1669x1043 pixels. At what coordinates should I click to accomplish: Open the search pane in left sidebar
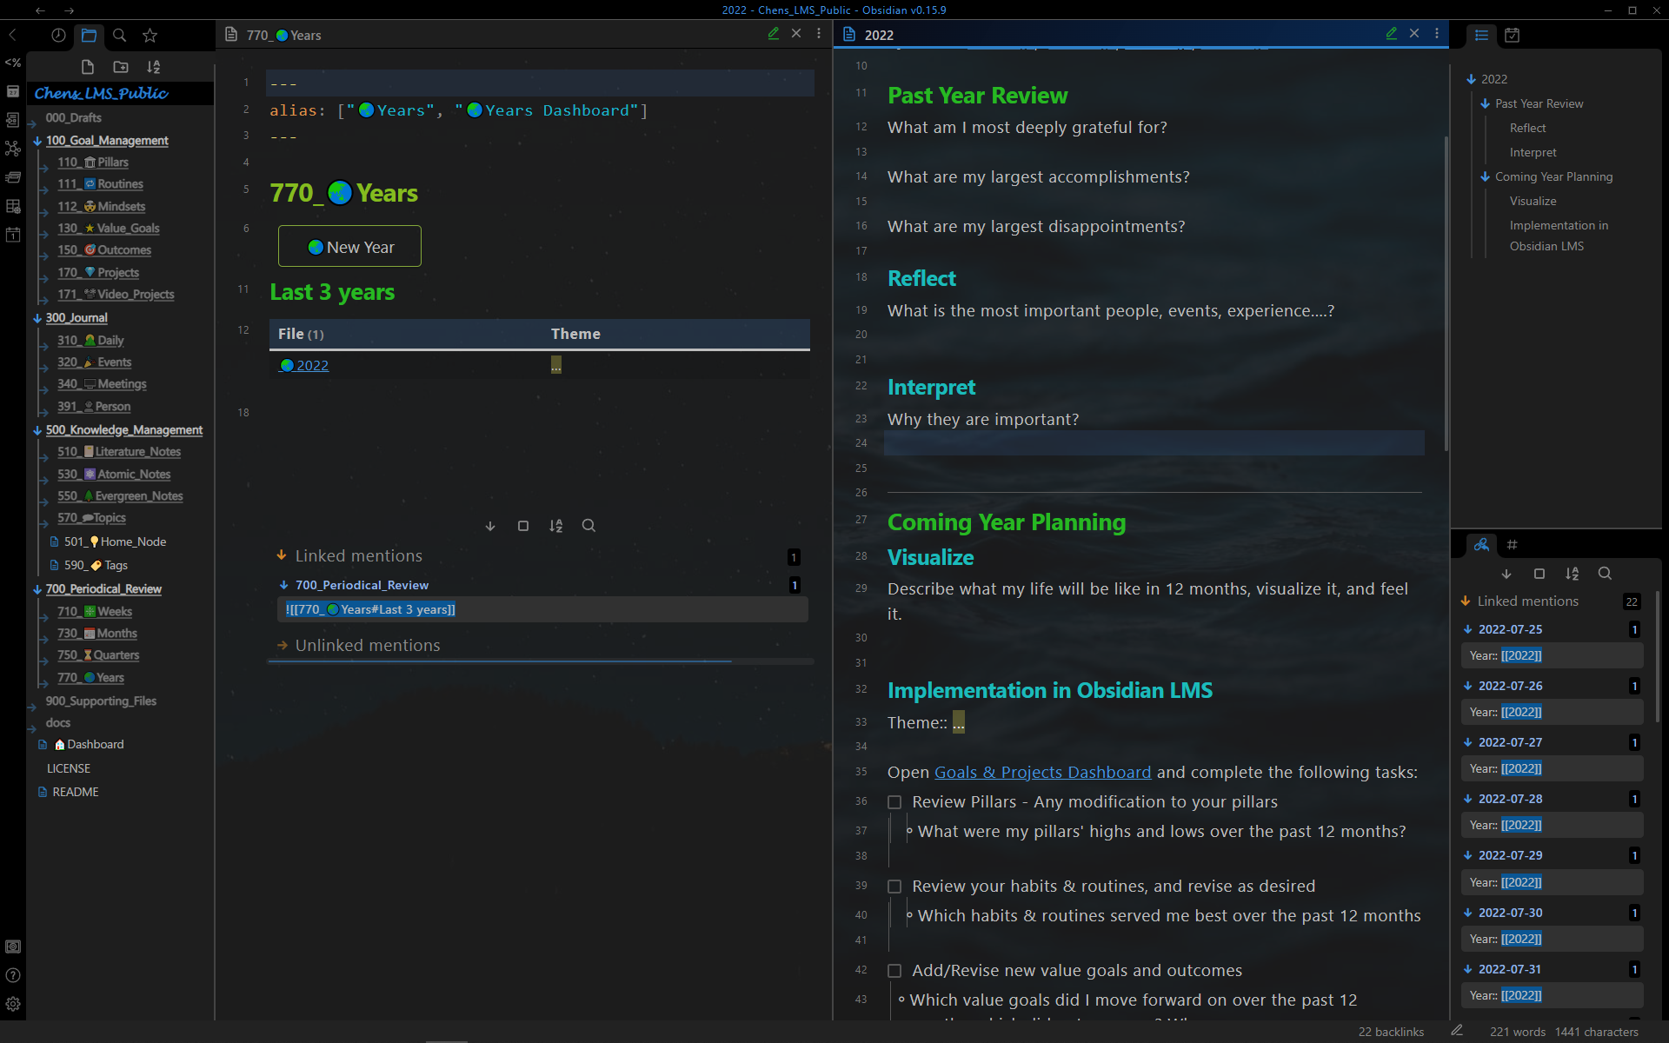coord(120,36)
